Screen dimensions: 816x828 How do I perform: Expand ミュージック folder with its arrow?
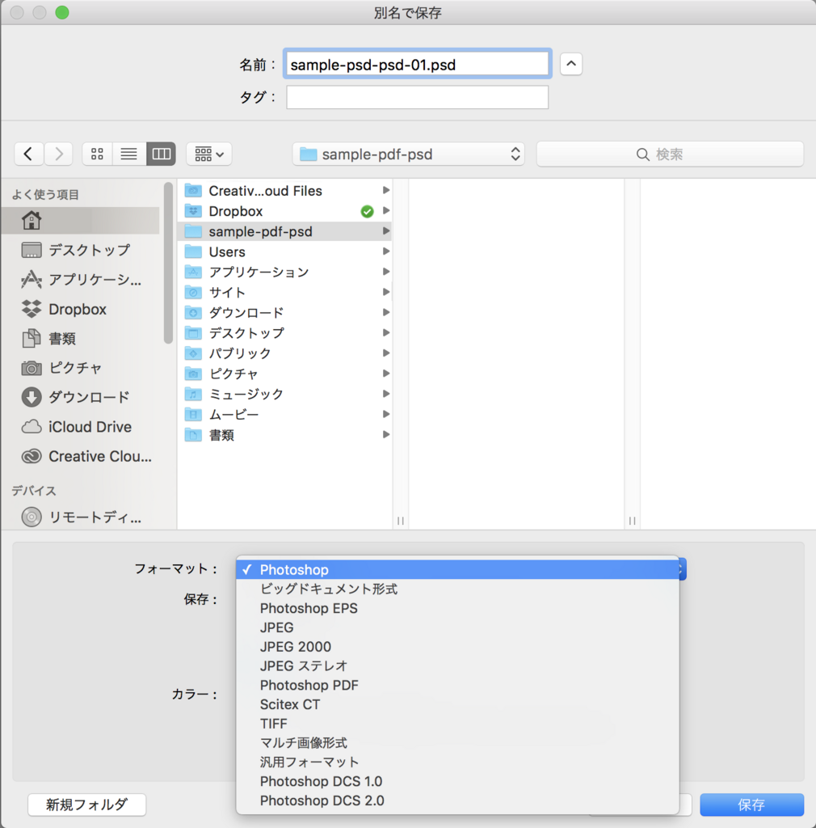[x=386, y=394]
